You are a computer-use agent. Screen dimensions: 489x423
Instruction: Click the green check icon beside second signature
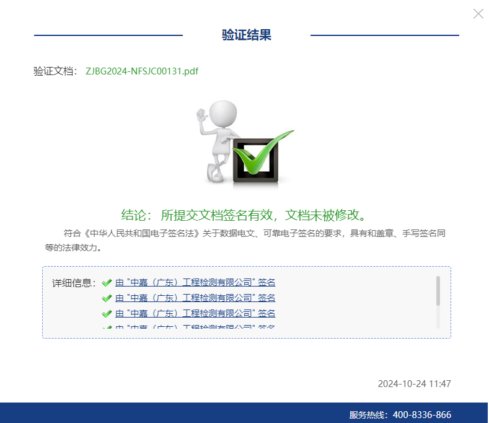(x=107, y=298)
